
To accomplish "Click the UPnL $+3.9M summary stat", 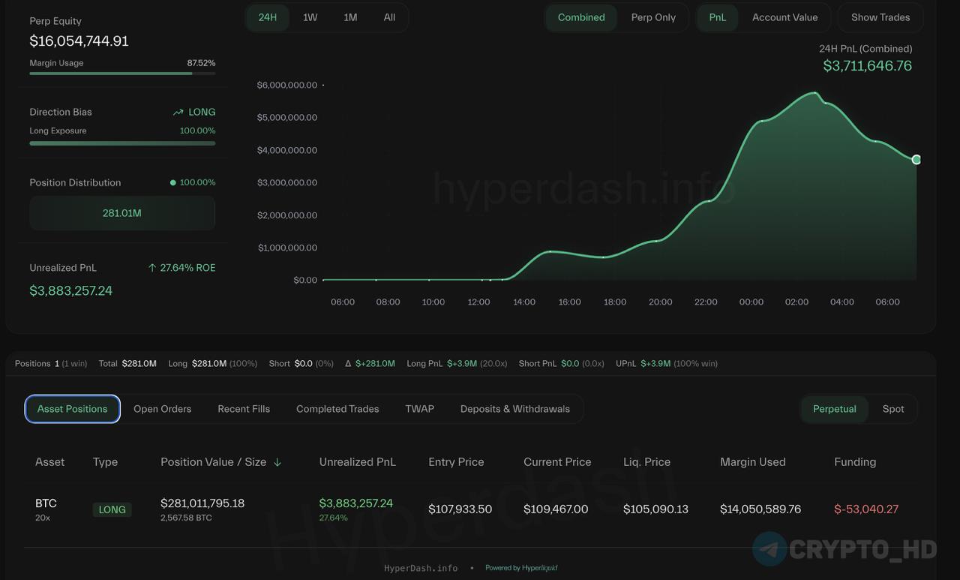I will (667, 364).
